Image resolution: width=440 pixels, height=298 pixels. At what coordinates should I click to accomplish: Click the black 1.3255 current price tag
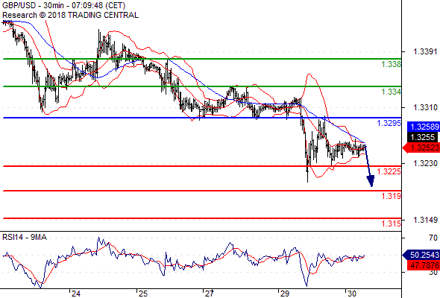coord(422,137)
